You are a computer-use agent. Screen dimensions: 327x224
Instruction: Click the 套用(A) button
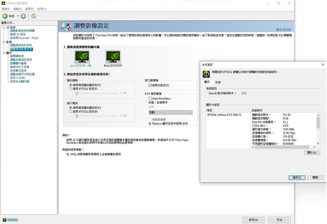point(254,220)
